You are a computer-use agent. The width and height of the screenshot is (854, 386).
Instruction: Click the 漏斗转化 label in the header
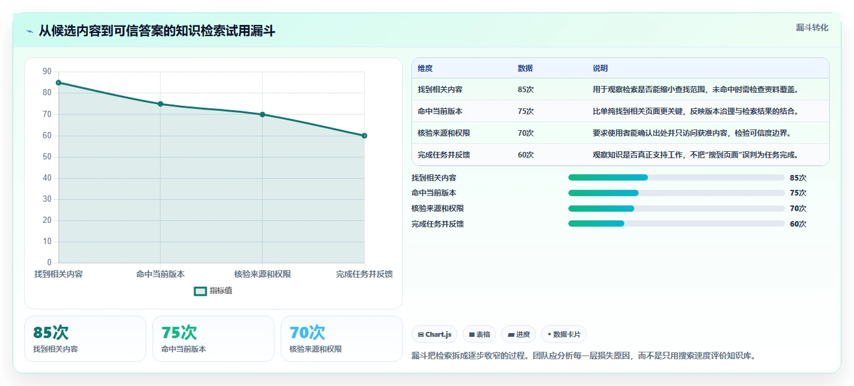coord(812,28)
